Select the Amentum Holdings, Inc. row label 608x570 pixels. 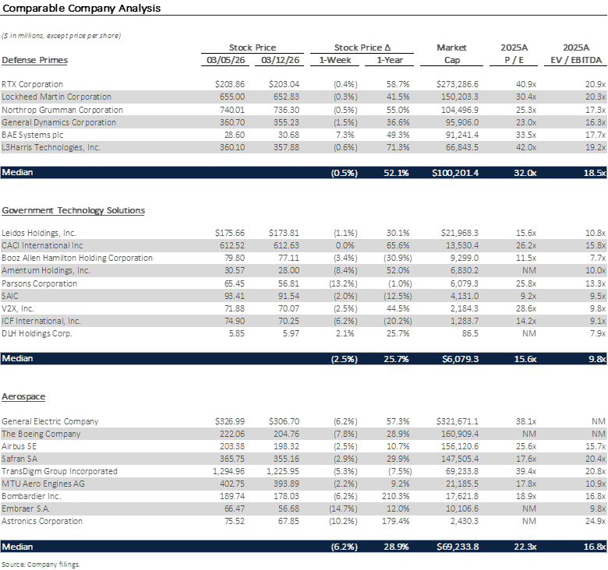tap(46, 270)
